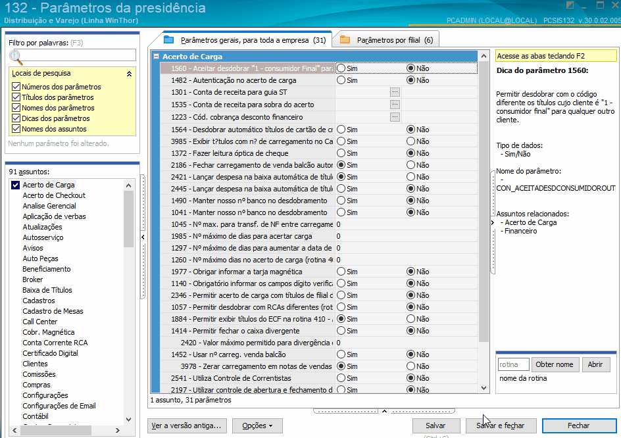Image resolution: width=621 pixels, height=438 pixels.
Task: Select Call Center in the subjects list
Action: [39, 322]
